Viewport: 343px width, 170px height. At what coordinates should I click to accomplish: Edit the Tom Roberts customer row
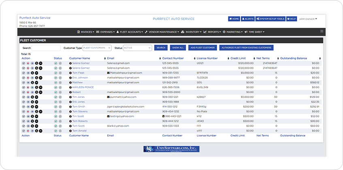[23, 121]
